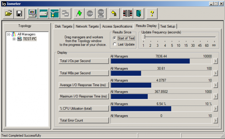Click the 6.54 % CPU value
This screenshot has width=225, height=139.
(x=161, y=104)
